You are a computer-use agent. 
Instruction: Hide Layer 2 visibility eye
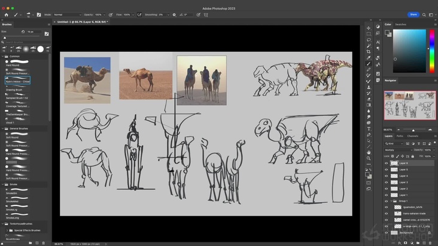coord(387,189)
